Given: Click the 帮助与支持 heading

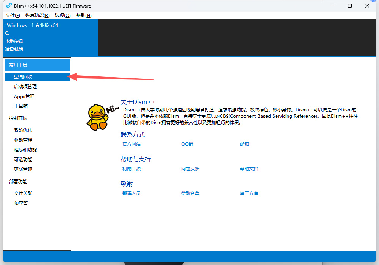Looking at the screenshot, I should [x=136, y=159].
